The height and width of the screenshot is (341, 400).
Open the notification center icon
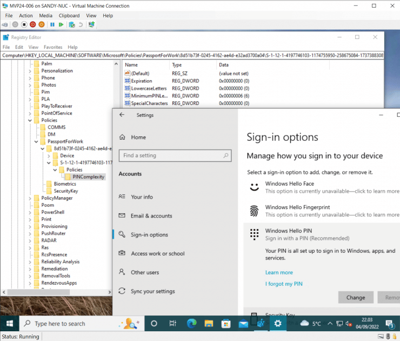(x=390, y=324)
